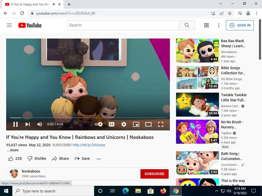Open Baa Baa Black Sheep thumbnail

point(197,51)
